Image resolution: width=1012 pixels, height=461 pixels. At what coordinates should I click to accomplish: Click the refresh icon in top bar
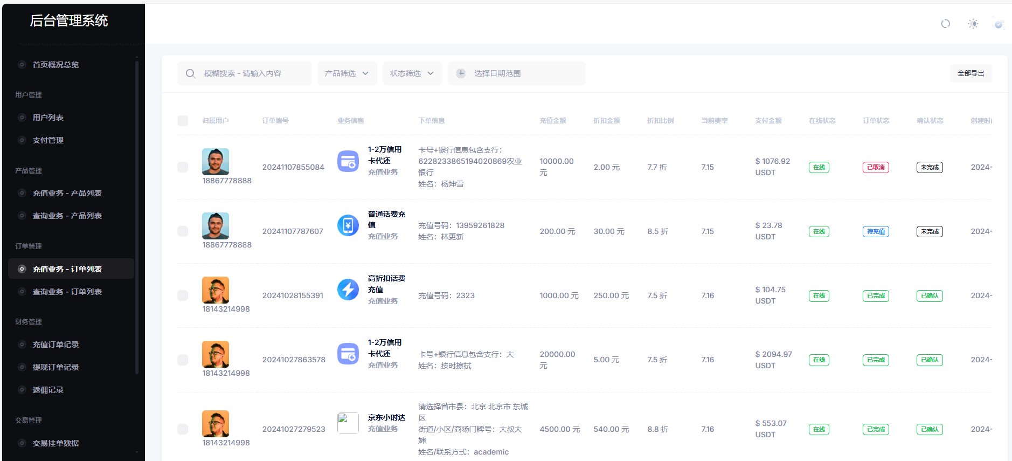[945, 24]
